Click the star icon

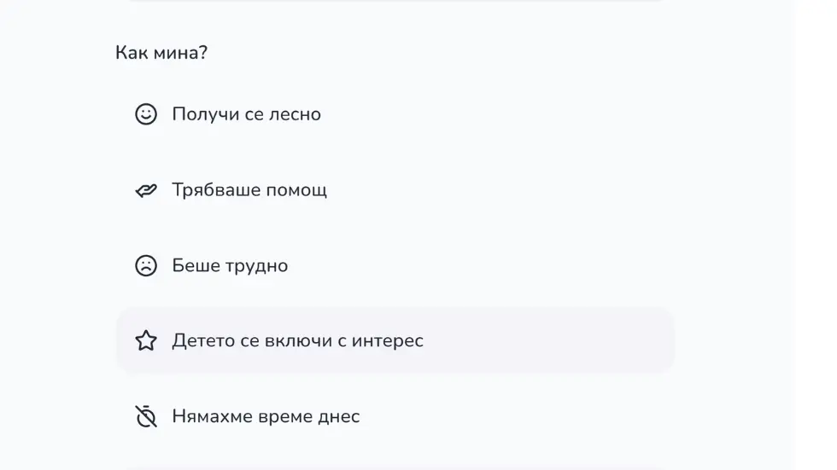(146, 341)
